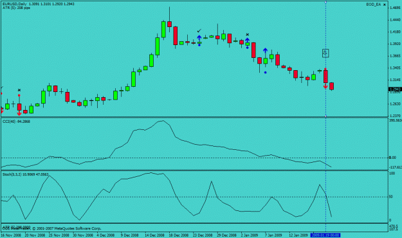This screenshot has width=402, height=238.
Task: Select the blue up arrow near 7 Jan 2009
Action: (x=265, y=51)
